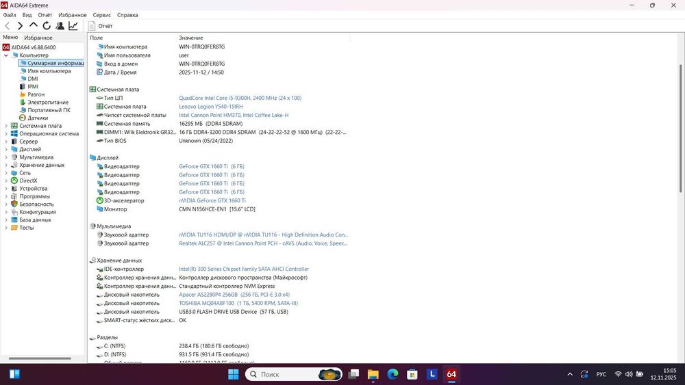
Task: Open the Windows Start button in taskbar
Action: [234, 374]
